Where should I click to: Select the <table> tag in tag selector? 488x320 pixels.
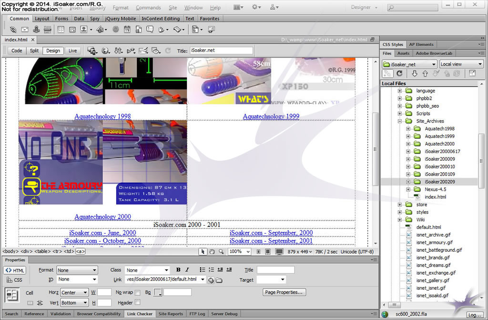(42, 251)
